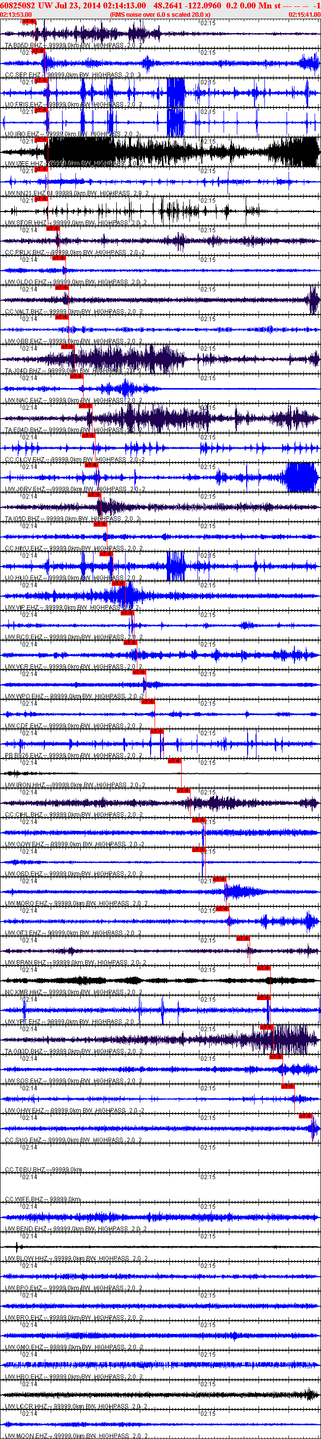Click the RMS noise scaling note
321x1439 pixels.
[160, 14]
